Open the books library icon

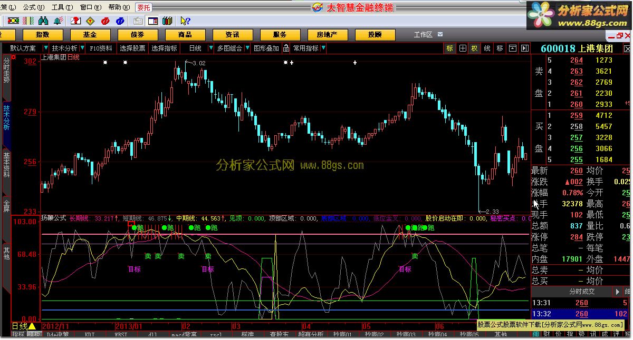coord(167,21)
